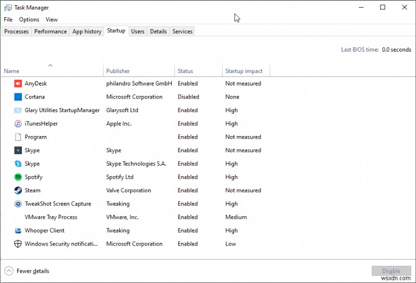This screenshot has width=416, height=283.
Task: Click publisher VMware, Inc.
Action: (x=122, y=217)
